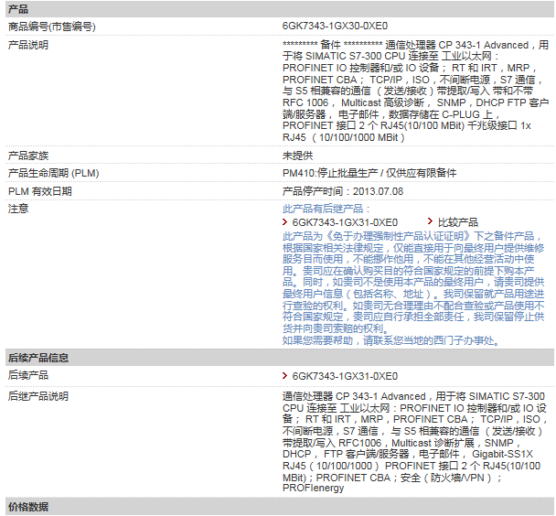Screen dimensions: 556x516
Task: Click the 工业以太网 link in 产品说明
Action: click(x=466, y=56)
